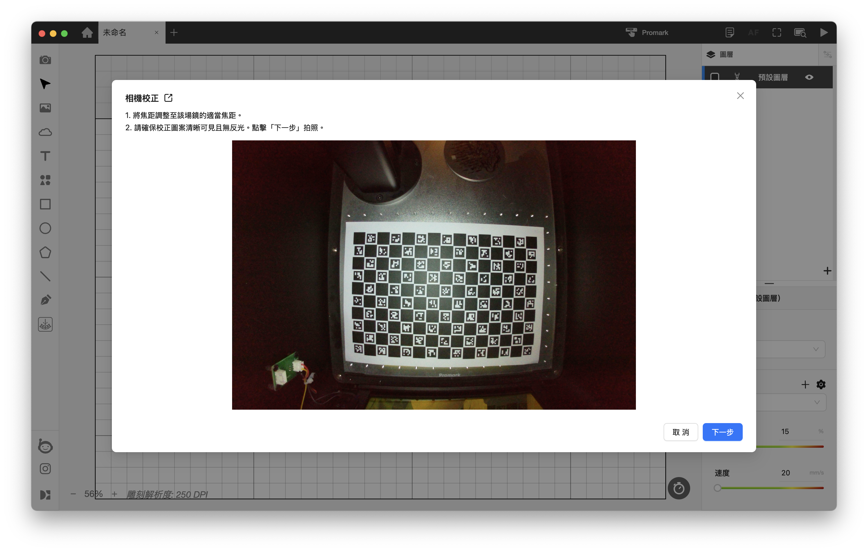Click the 雕刻解析度: 250 DPI text
Screen dimensions: 868x552
click(167, 494)
